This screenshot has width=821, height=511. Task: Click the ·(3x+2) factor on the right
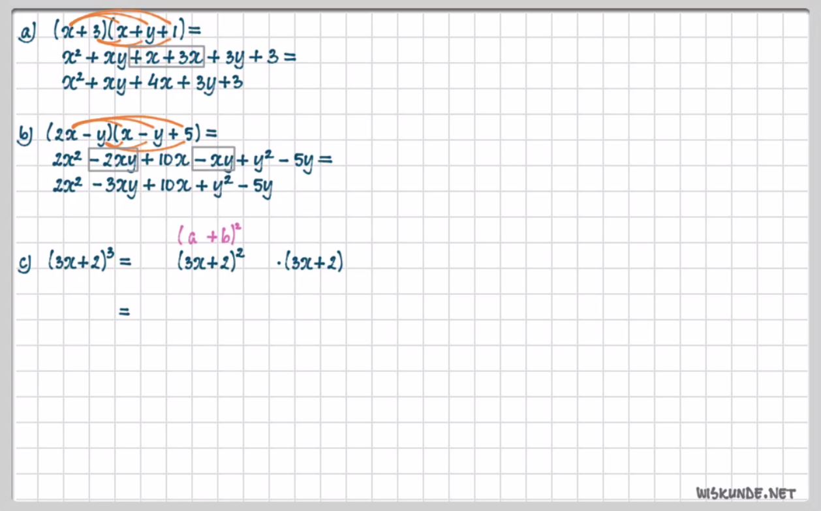pos(310,262)
